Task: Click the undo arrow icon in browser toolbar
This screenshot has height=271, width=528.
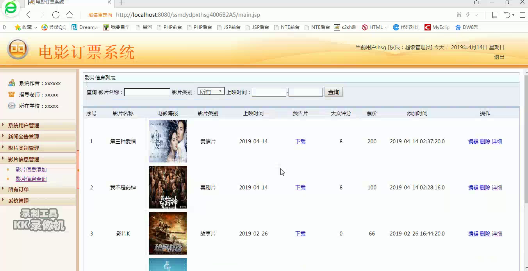Action: [x=507, y=15]
